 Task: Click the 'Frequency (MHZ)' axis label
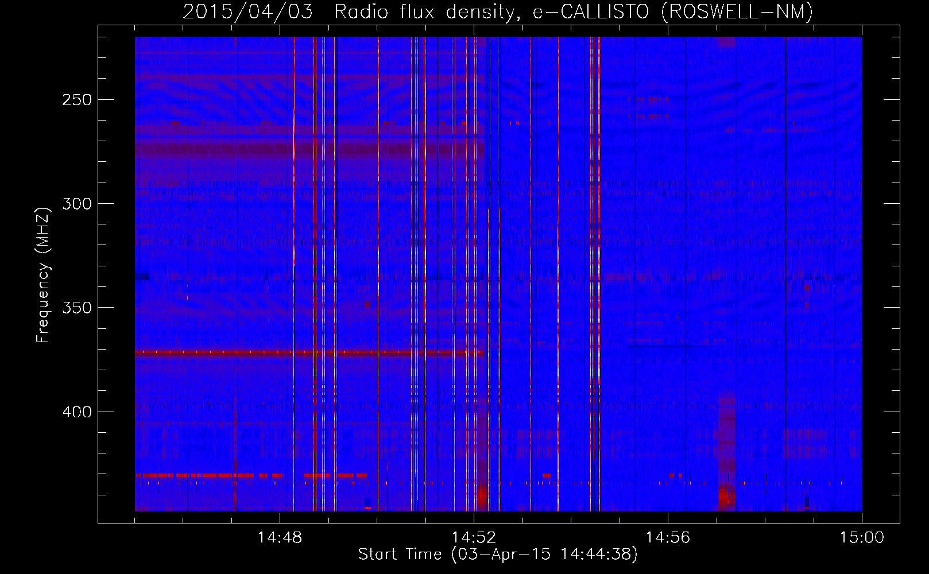click(x=43, y=275)
